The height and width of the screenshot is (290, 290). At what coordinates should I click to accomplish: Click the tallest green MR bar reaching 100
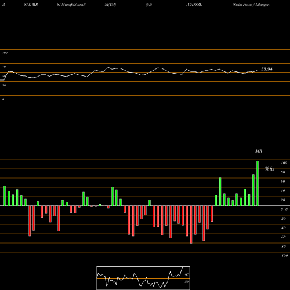(258, 183)
